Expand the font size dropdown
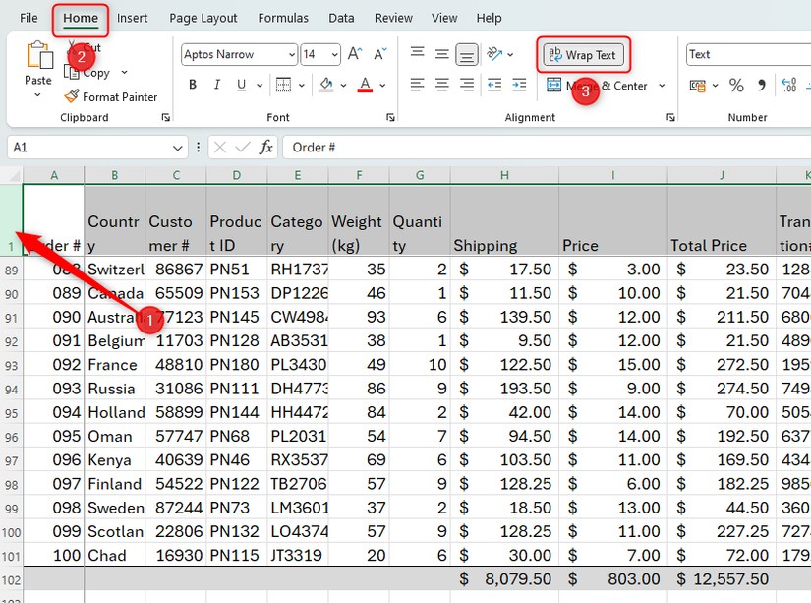The height and width of the screenshot is (603, 811). [334, 55]
